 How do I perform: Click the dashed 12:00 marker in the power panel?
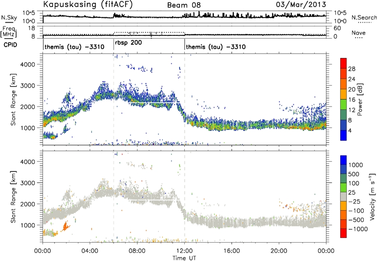coord(185,99)
